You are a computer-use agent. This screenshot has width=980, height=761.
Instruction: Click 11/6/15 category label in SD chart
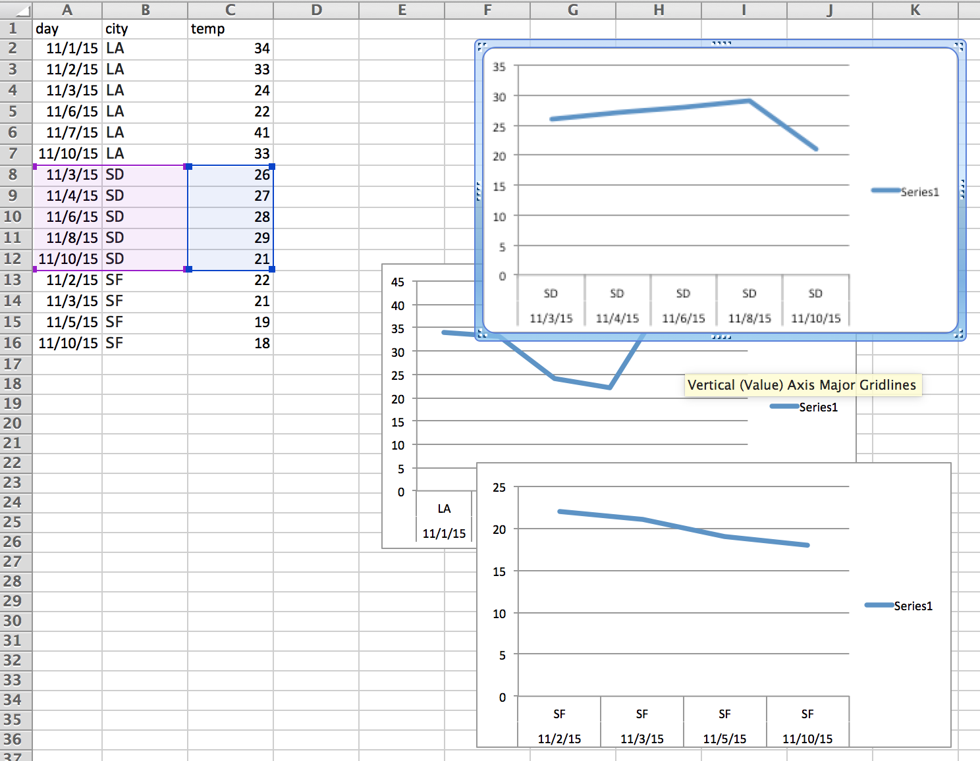pos(684,319)
